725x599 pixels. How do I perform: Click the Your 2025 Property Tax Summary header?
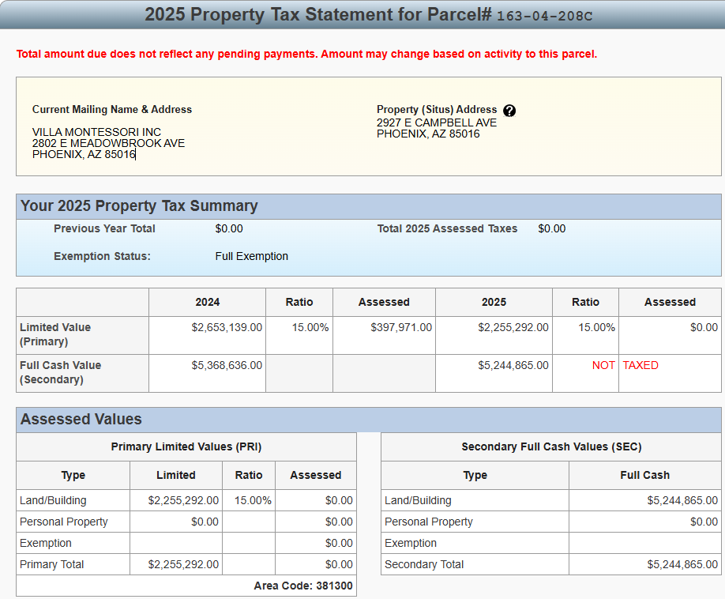point(139,206)
